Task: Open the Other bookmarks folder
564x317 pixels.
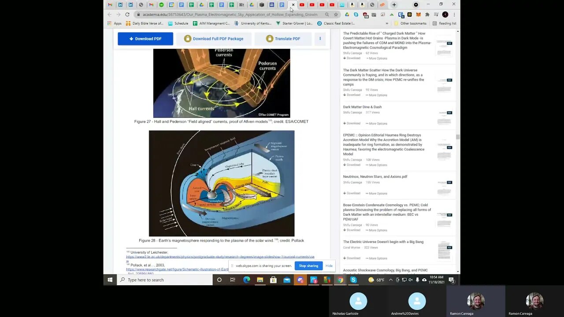Action: [x=410, y=23]
